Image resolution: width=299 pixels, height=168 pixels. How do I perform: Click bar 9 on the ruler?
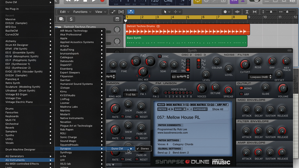249,17
